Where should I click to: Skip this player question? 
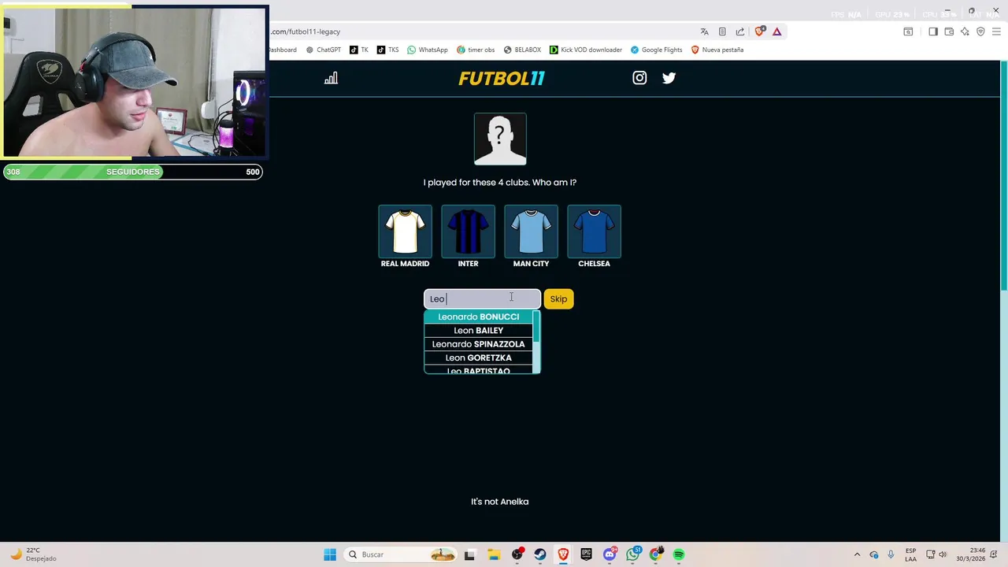coord(558,298)
